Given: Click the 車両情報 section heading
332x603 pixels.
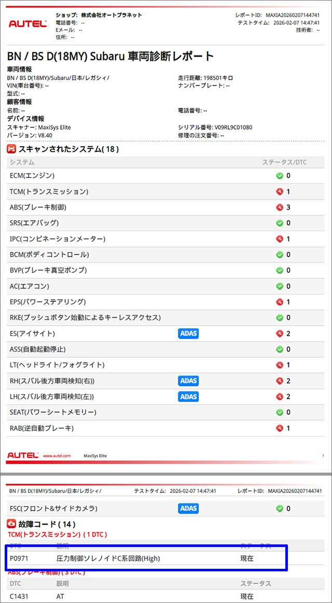Looking at the screenshot, I should [20, 69].
